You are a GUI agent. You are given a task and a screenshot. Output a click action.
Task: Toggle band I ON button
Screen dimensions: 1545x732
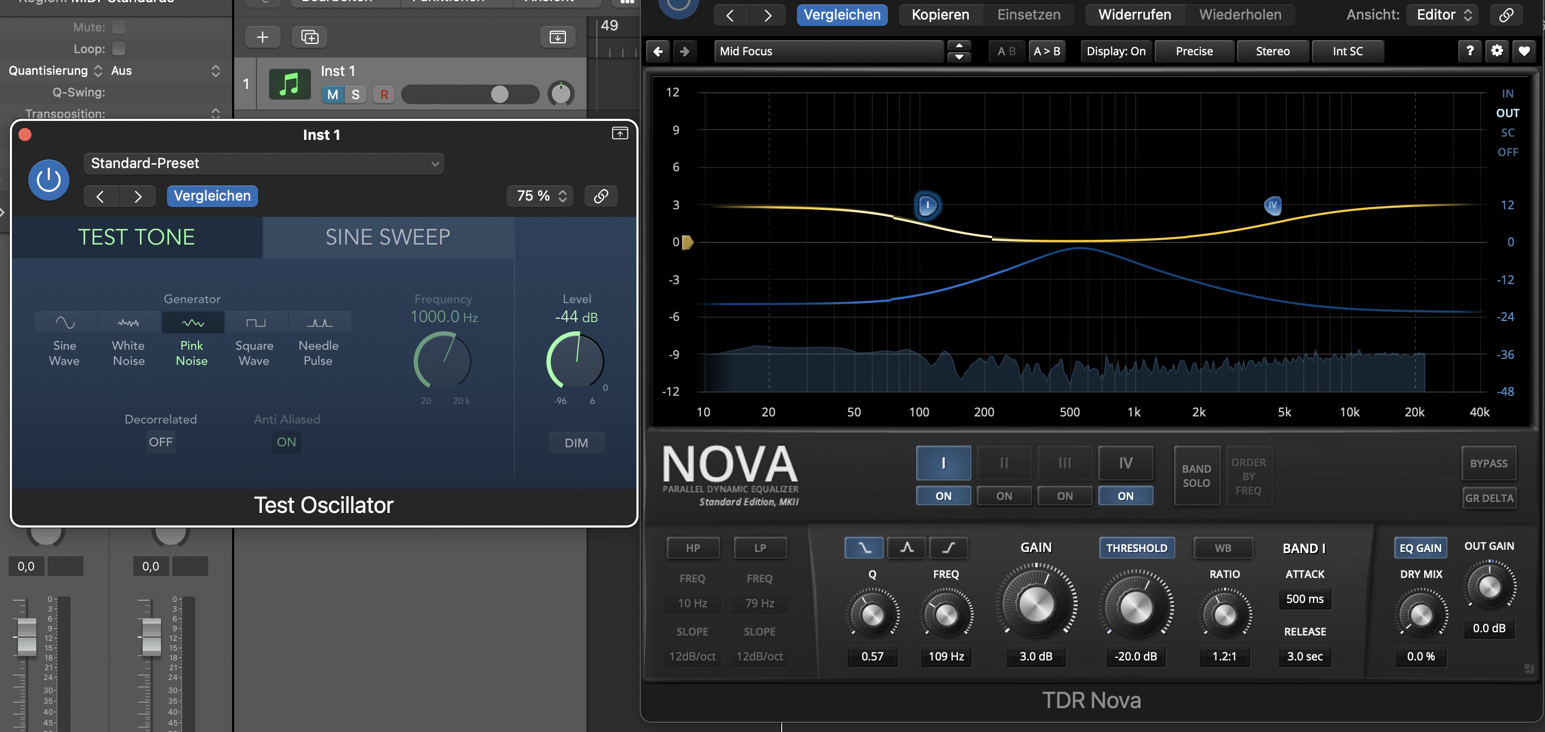[943, 496]
